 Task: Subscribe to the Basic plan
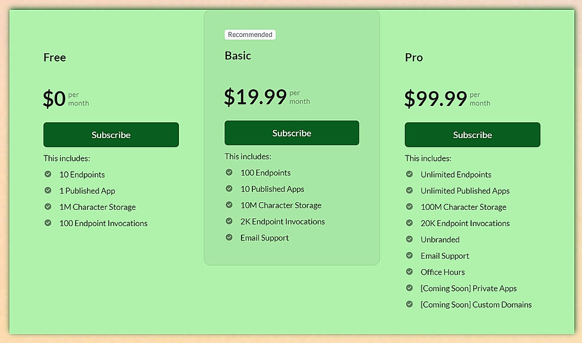[292, 133]
